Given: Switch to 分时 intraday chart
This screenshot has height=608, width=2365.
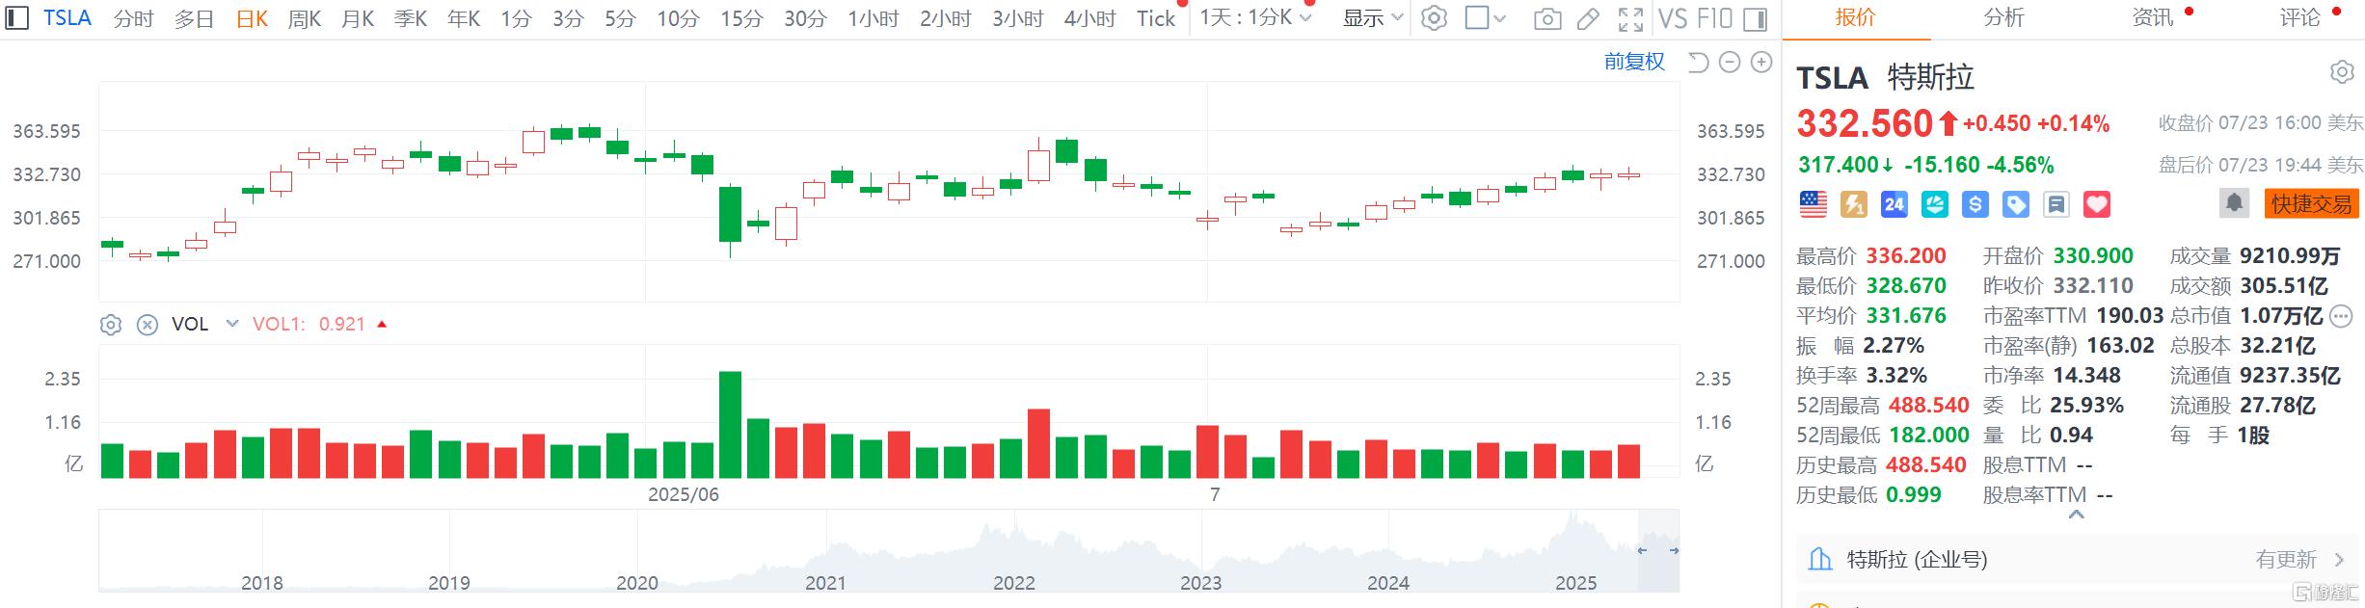Looking at the screenshot, I should pyautogui.click(x=133, y=18).
